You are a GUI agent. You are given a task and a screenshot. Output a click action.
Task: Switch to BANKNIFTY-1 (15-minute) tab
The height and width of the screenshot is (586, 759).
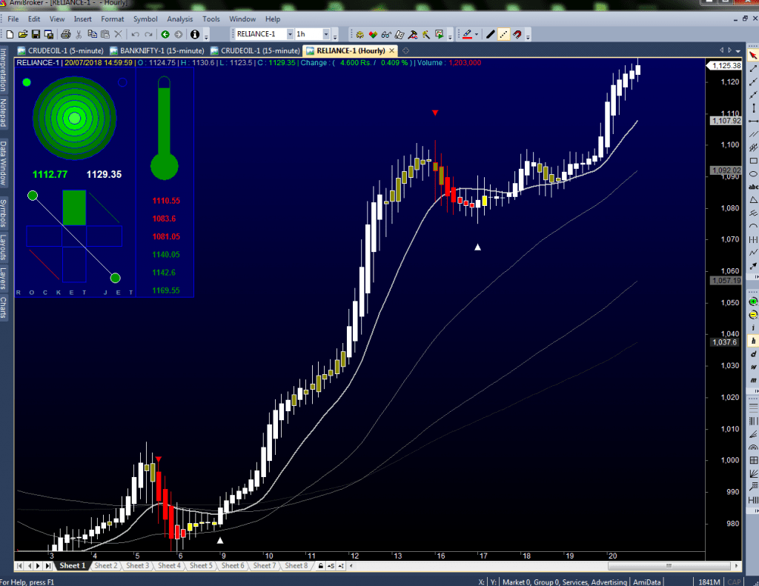click(x=157, y=51)
